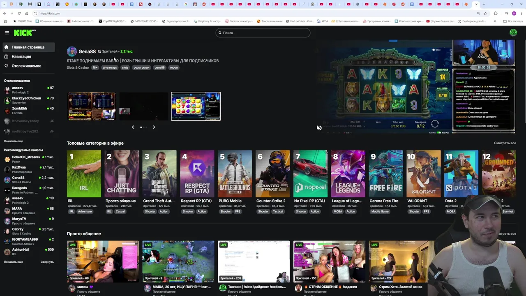
Task: Open the Танчики live stream thumbnail
Action: point(254,261)
